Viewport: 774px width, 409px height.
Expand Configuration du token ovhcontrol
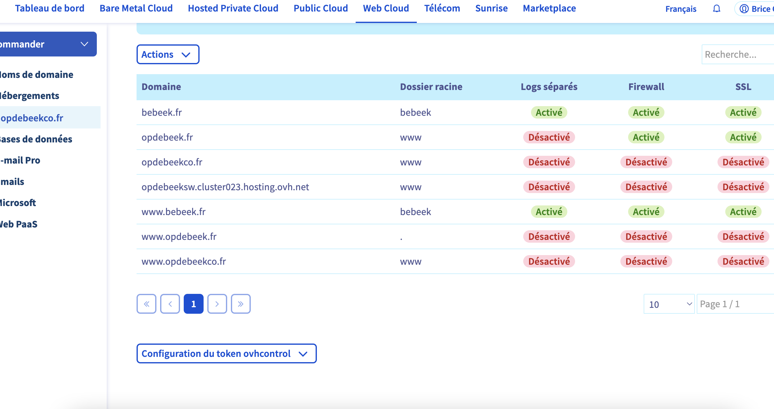coord(226,353)
